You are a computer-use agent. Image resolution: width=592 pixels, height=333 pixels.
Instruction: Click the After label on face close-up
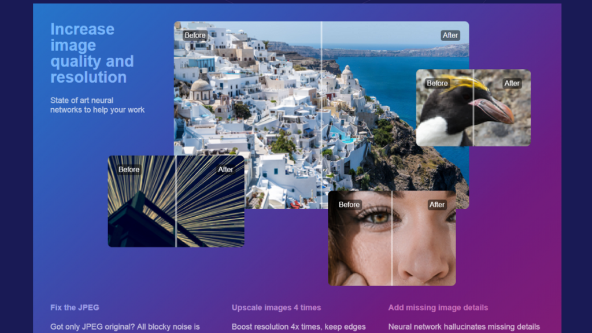437,205
